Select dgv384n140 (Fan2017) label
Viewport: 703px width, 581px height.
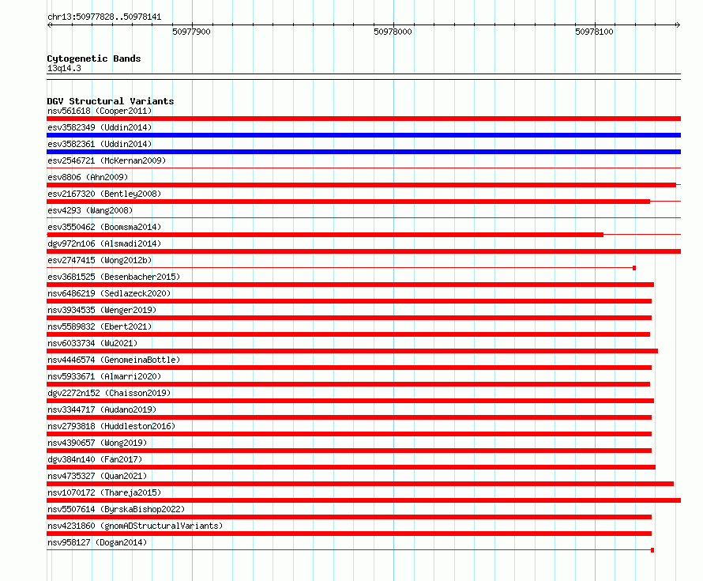95,459
